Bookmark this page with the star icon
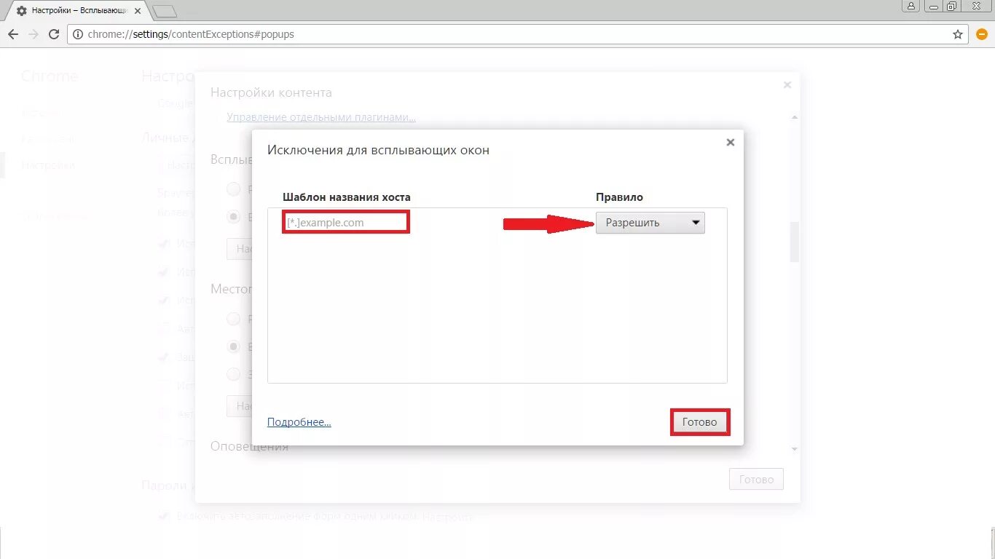Viewport: 995px width, 559px height. tap(958, 34)
